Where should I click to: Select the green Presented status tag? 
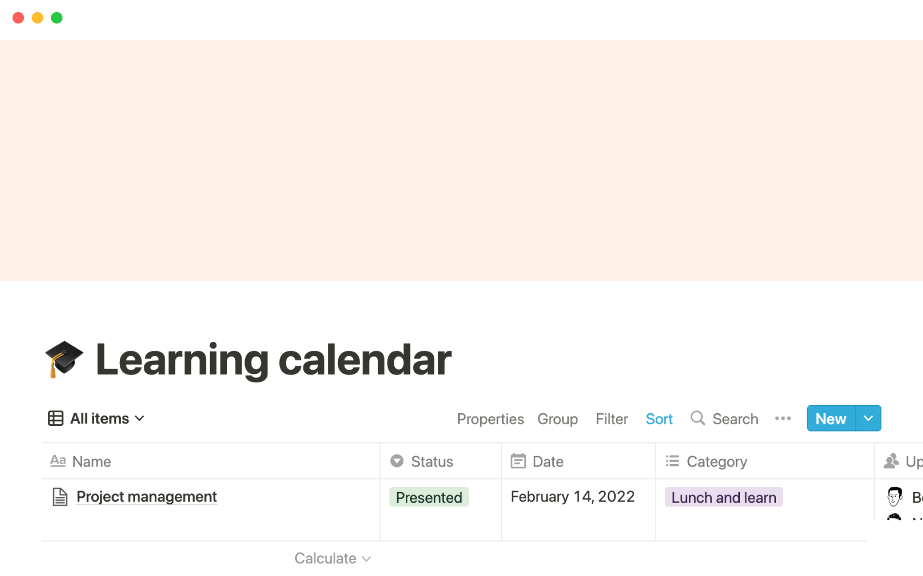pyautogui.click(x=429, y=497)
